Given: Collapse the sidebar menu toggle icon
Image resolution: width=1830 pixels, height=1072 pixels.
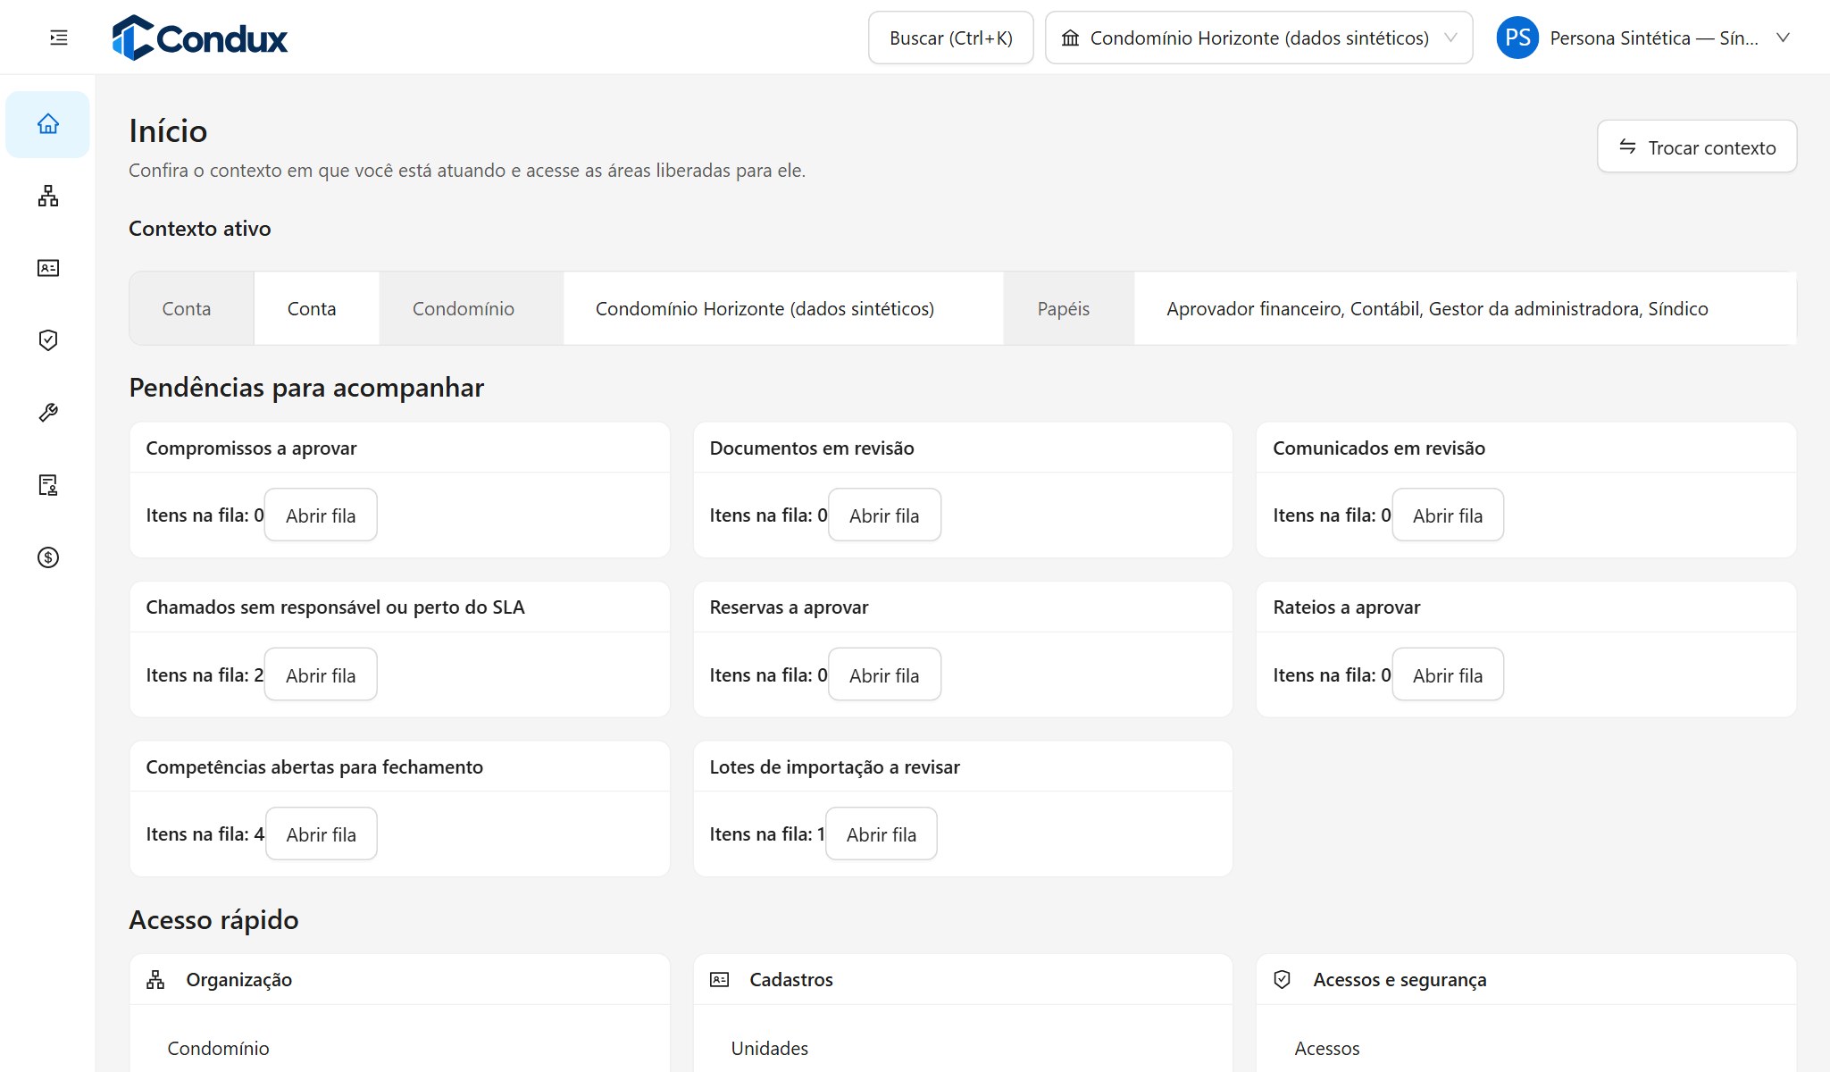Looking at the screenshot, I should point(59,38).
